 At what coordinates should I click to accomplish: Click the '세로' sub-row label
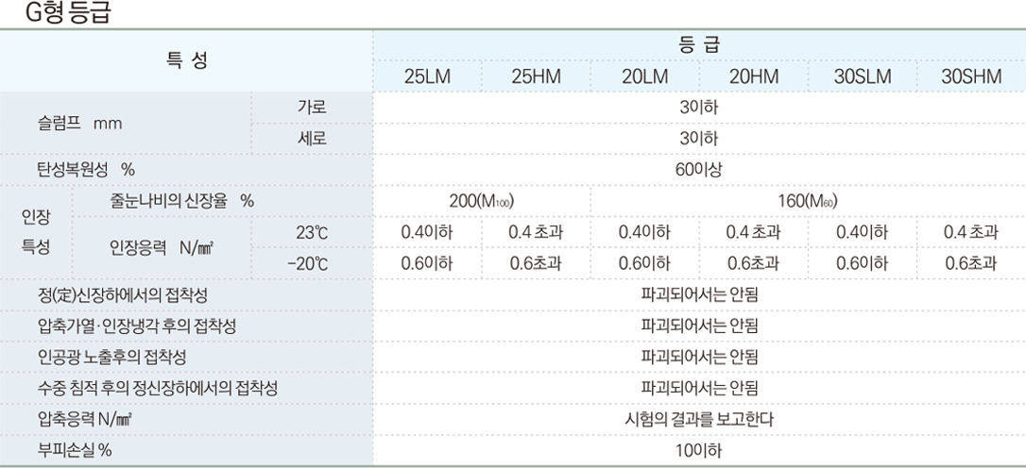312,140
